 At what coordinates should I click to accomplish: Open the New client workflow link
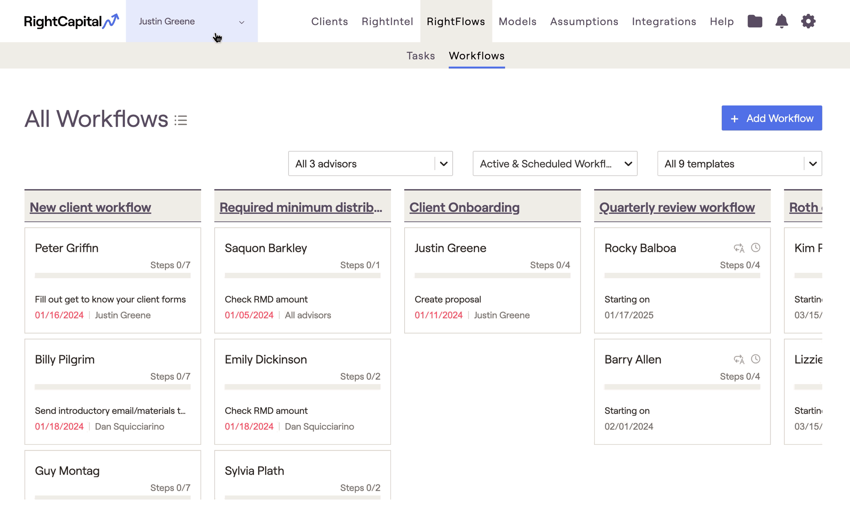point(90,207)
